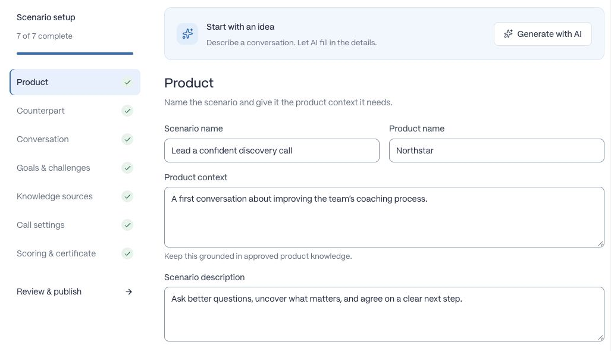Viewport: 611px width, 351px height.
Task: Click the setup progress bar
Action: (75, 54)
